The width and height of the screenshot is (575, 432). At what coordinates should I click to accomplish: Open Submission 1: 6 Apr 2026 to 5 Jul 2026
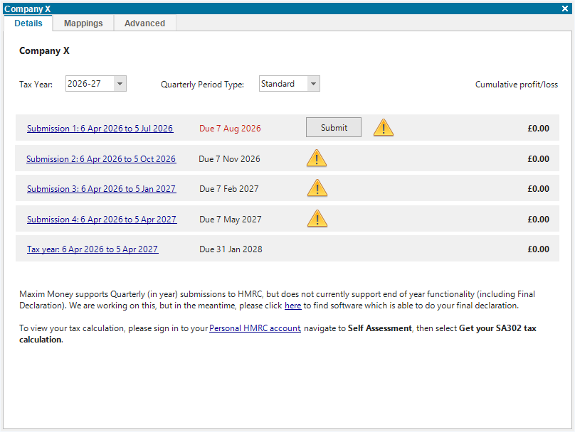point(100,129)
